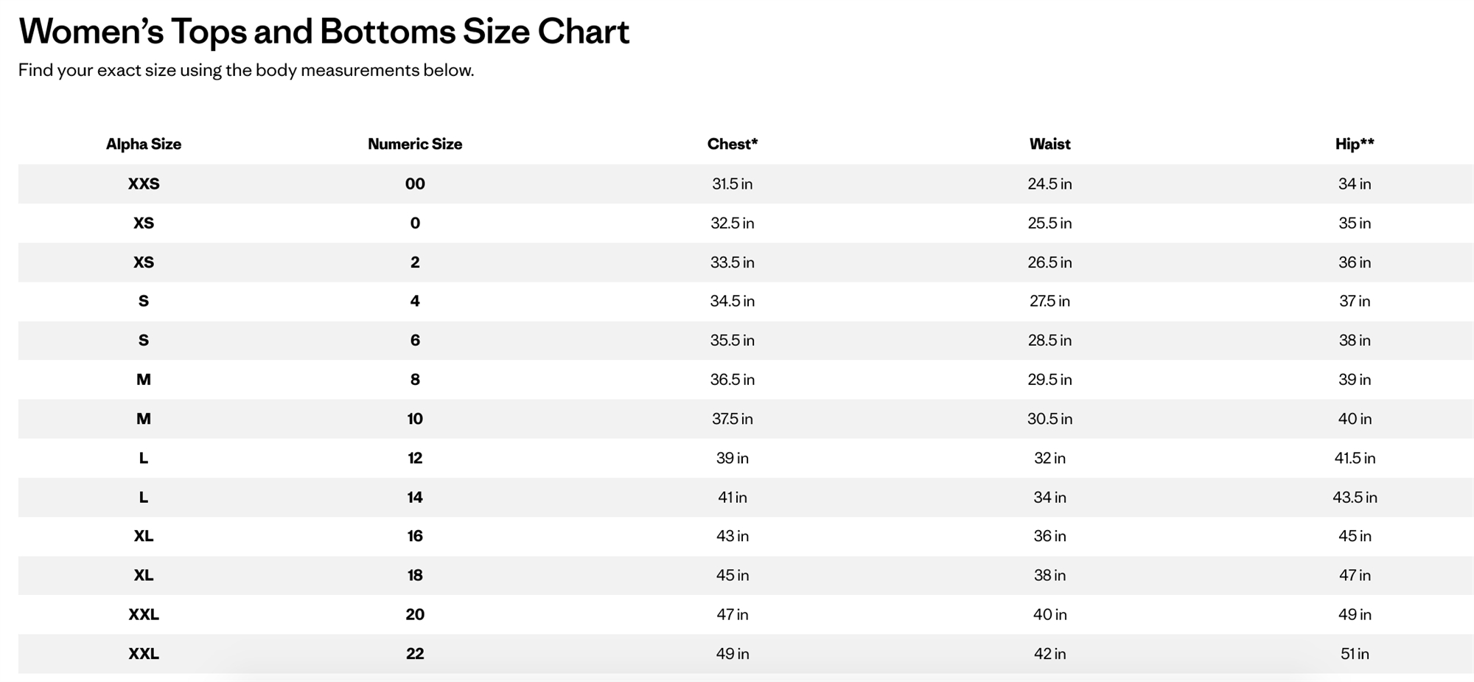Image resolution: width=1474 pixels, height=682 pixels.
Task: Click the Alpha Size column header
Action: click(x=144, y=144)
